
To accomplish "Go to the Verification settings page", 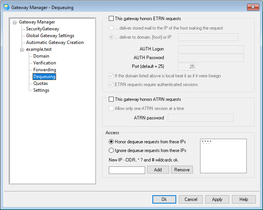I will [x=44, y=63].
